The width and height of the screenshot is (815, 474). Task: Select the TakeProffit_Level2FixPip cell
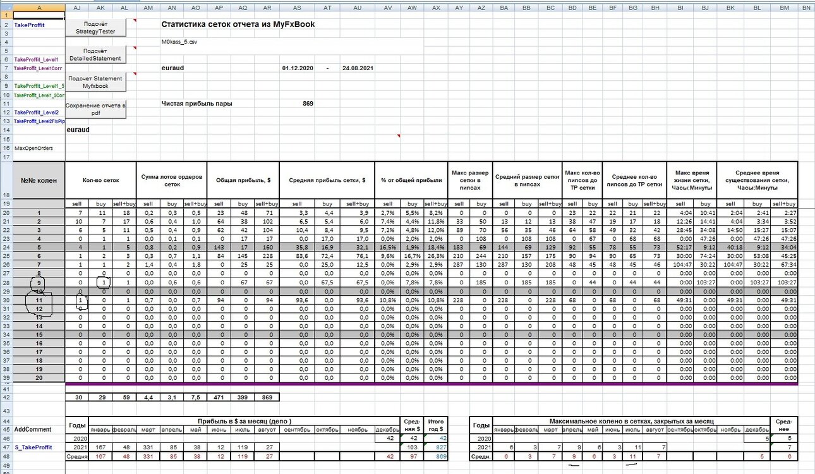click(39, 121)
